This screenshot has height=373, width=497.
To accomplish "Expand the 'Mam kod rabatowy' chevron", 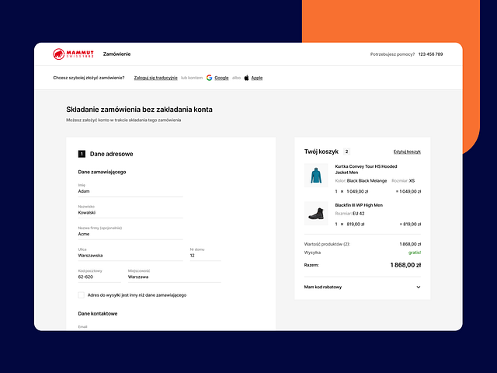I will pyautogui.click(x=419, y=287).
